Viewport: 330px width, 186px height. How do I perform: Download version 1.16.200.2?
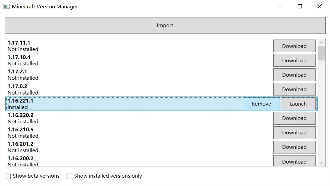[x=294, y=161]
